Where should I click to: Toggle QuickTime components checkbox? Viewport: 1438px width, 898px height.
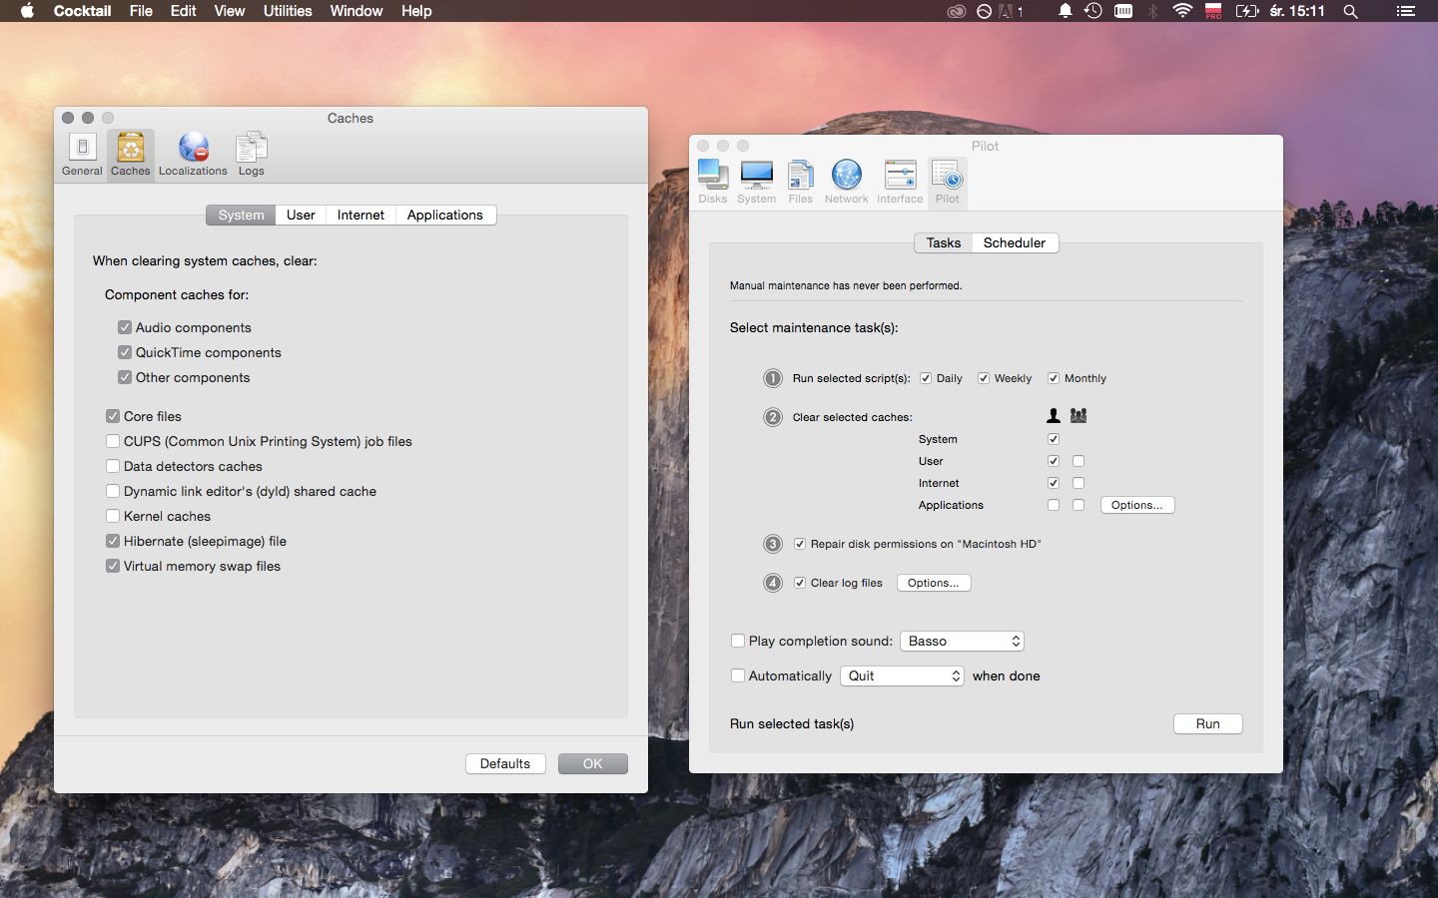click(x=125, y=352)
